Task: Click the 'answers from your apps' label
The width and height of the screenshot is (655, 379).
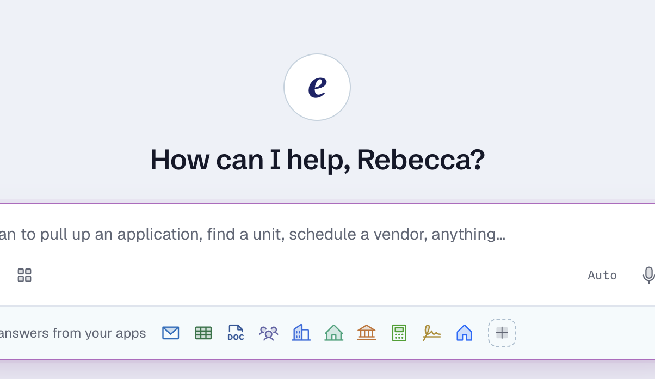Action: [73, 333]
